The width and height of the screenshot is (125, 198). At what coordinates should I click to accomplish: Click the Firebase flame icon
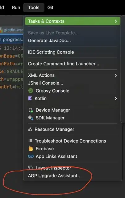(31, 148)
